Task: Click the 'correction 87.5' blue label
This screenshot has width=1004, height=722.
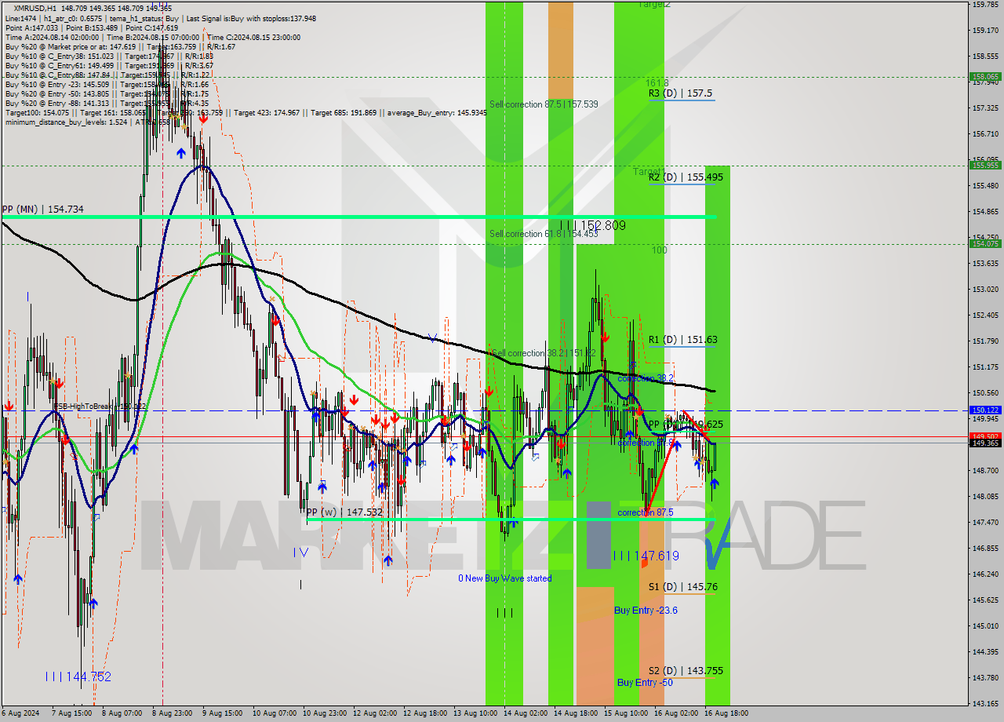Action: pos(646,512)
